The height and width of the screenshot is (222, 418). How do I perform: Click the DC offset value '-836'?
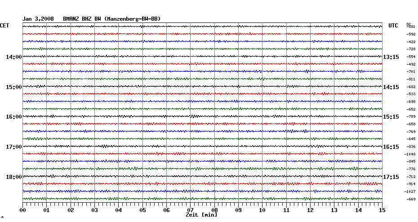pos(411,147)
